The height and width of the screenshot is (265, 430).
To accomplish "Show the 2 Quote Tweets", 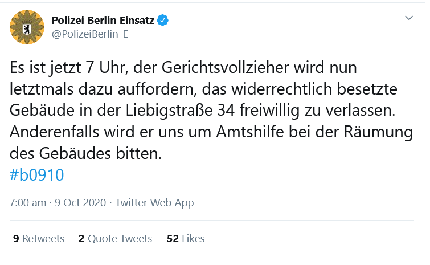I will 116,239.
